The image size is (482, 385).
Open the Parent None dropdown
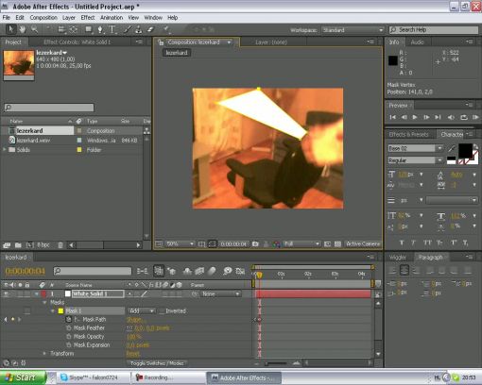(220, 293)
